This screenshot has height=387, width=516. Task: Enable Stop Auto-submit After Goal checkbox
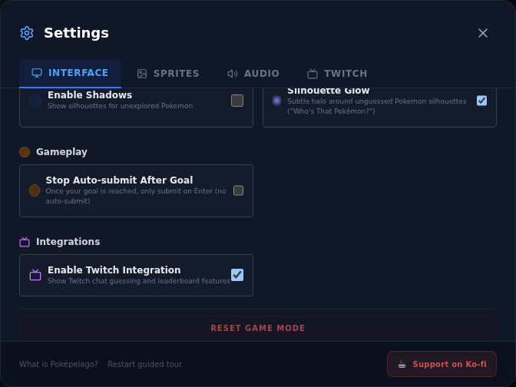238,190
